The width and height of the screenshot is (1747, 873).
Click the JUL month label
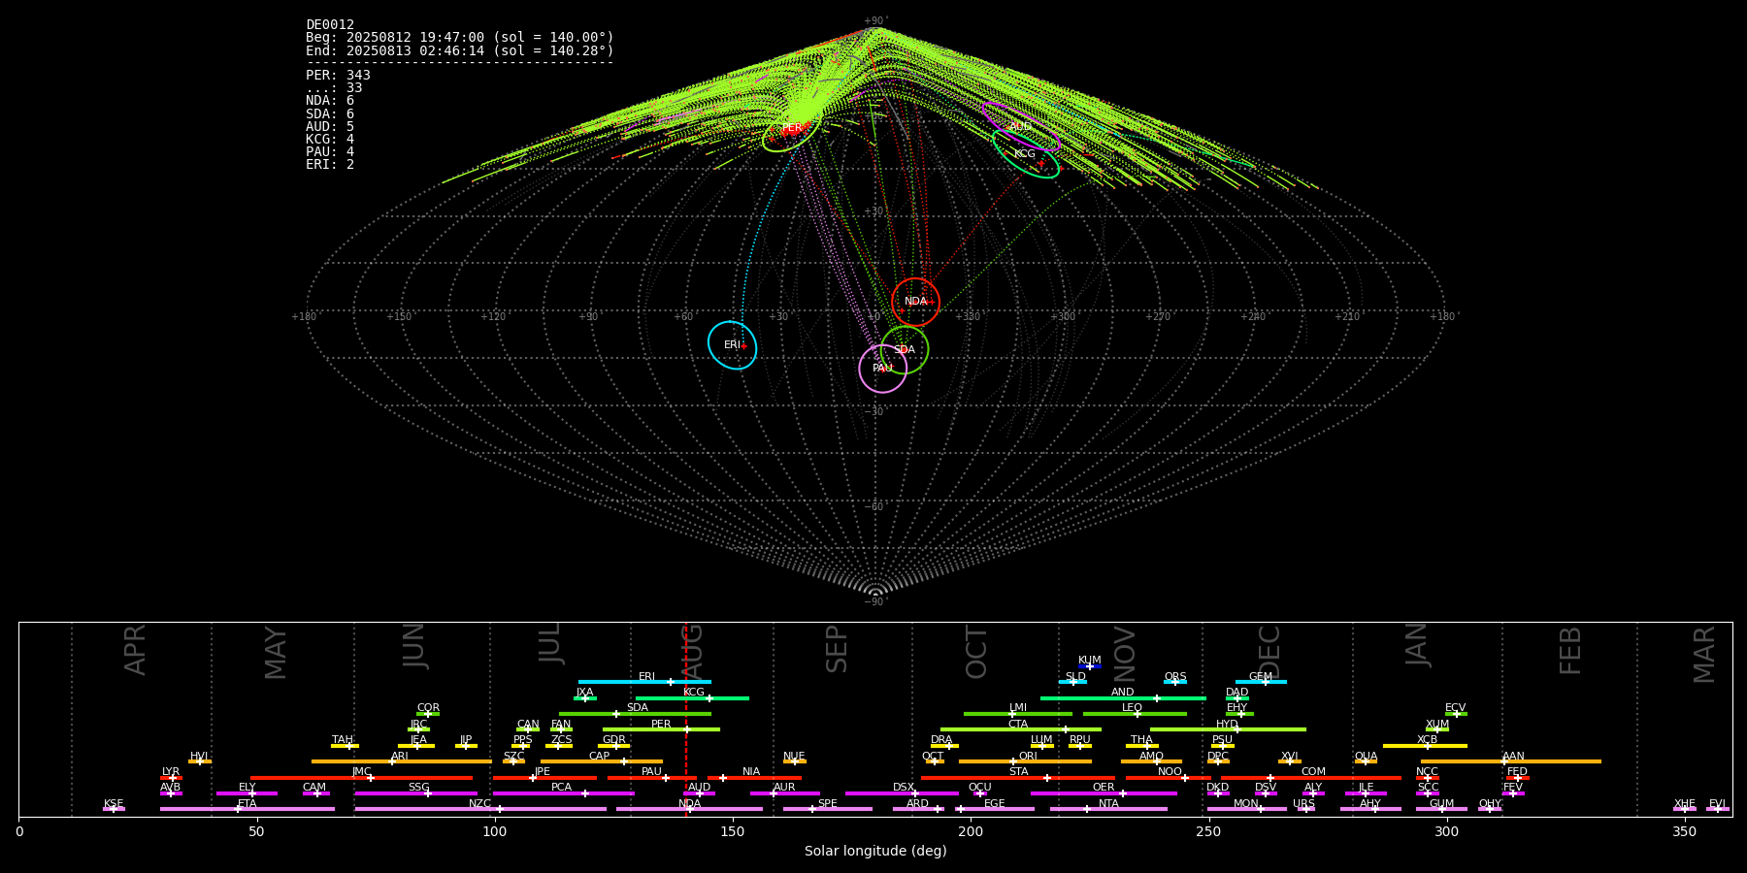[550, 643]
